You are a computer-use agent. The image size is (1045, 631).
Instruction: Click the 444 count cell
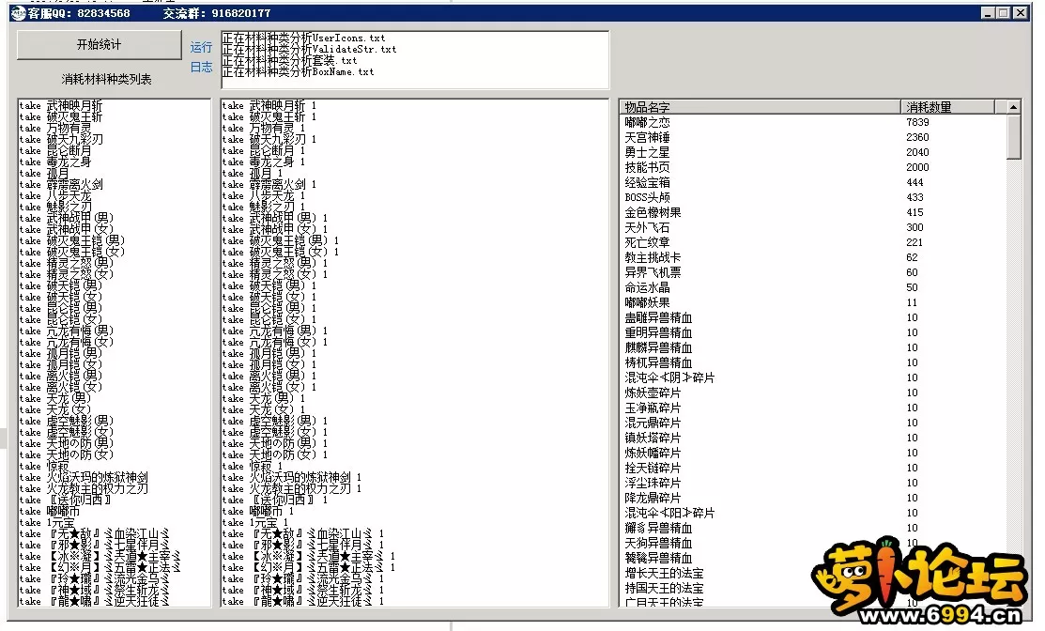[x=915, y=182]
